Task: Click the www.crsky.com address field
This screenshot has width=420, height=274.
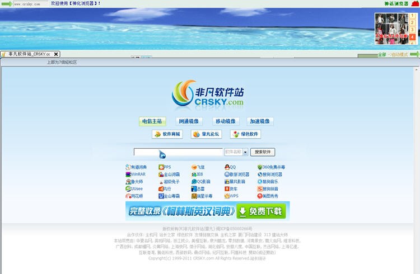Action: (x=31, y=4)
